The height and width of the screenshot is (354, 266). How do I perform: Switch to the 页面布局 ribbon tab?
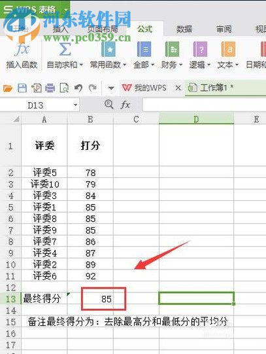(x=103, y=29)
